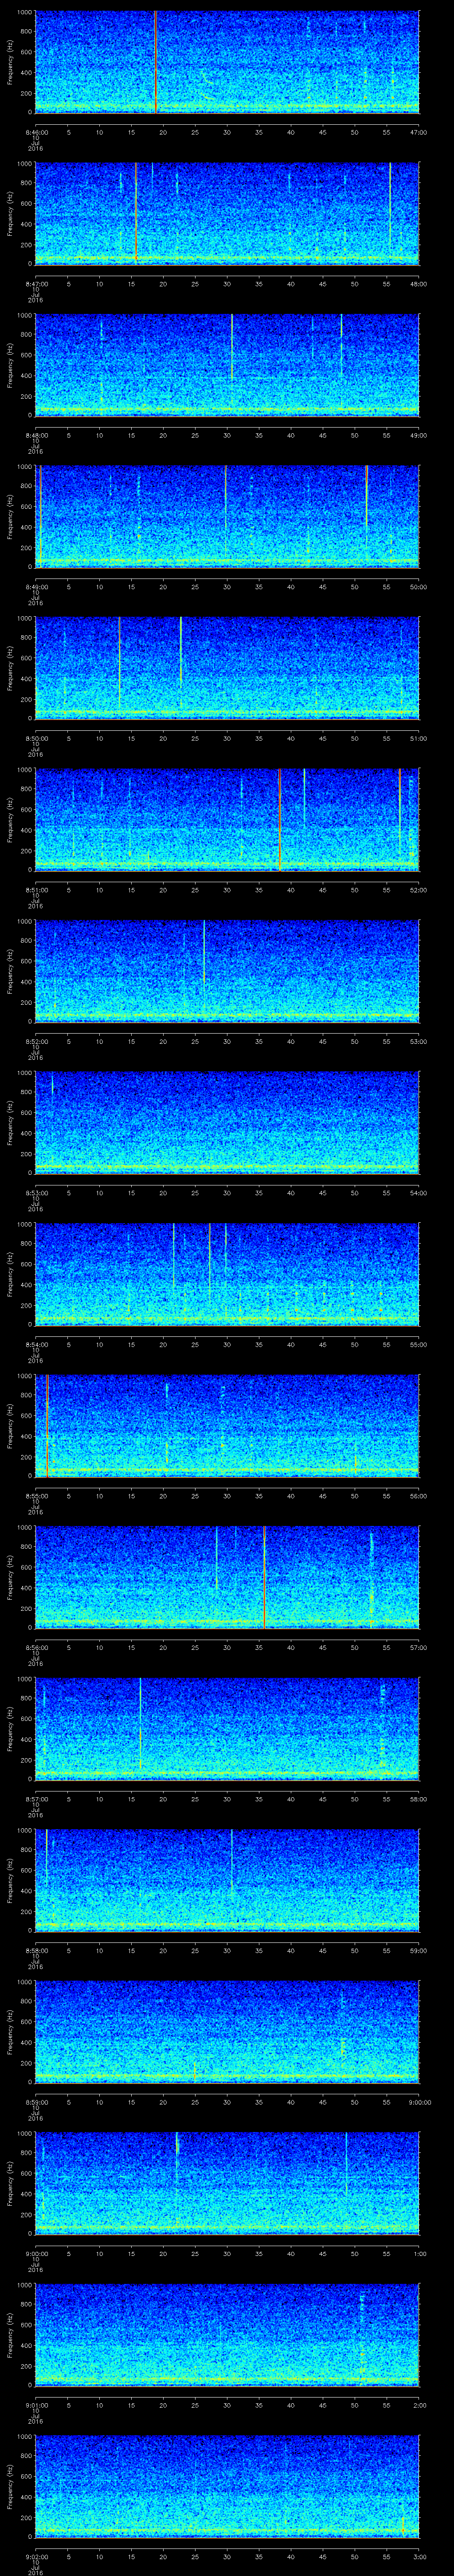Image resolution: width=454 pixels, height=2576 pixels.
Task: Select the spectrogram panel ending at 1:00
Action: click(227, 2183)
